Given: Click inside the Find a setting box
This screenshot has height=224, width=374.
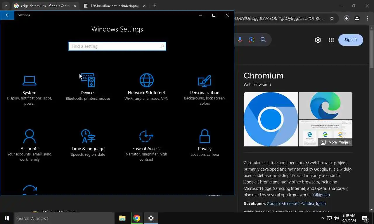Looking at the screenshot, I should [117, 46].
